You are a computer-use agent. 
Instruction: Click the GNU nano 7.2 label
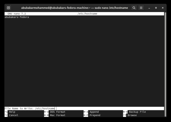coord(17,14)
